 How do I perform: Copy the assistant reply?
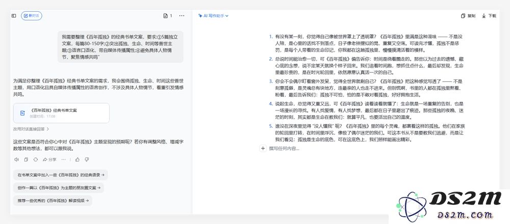tap(26, 159)
